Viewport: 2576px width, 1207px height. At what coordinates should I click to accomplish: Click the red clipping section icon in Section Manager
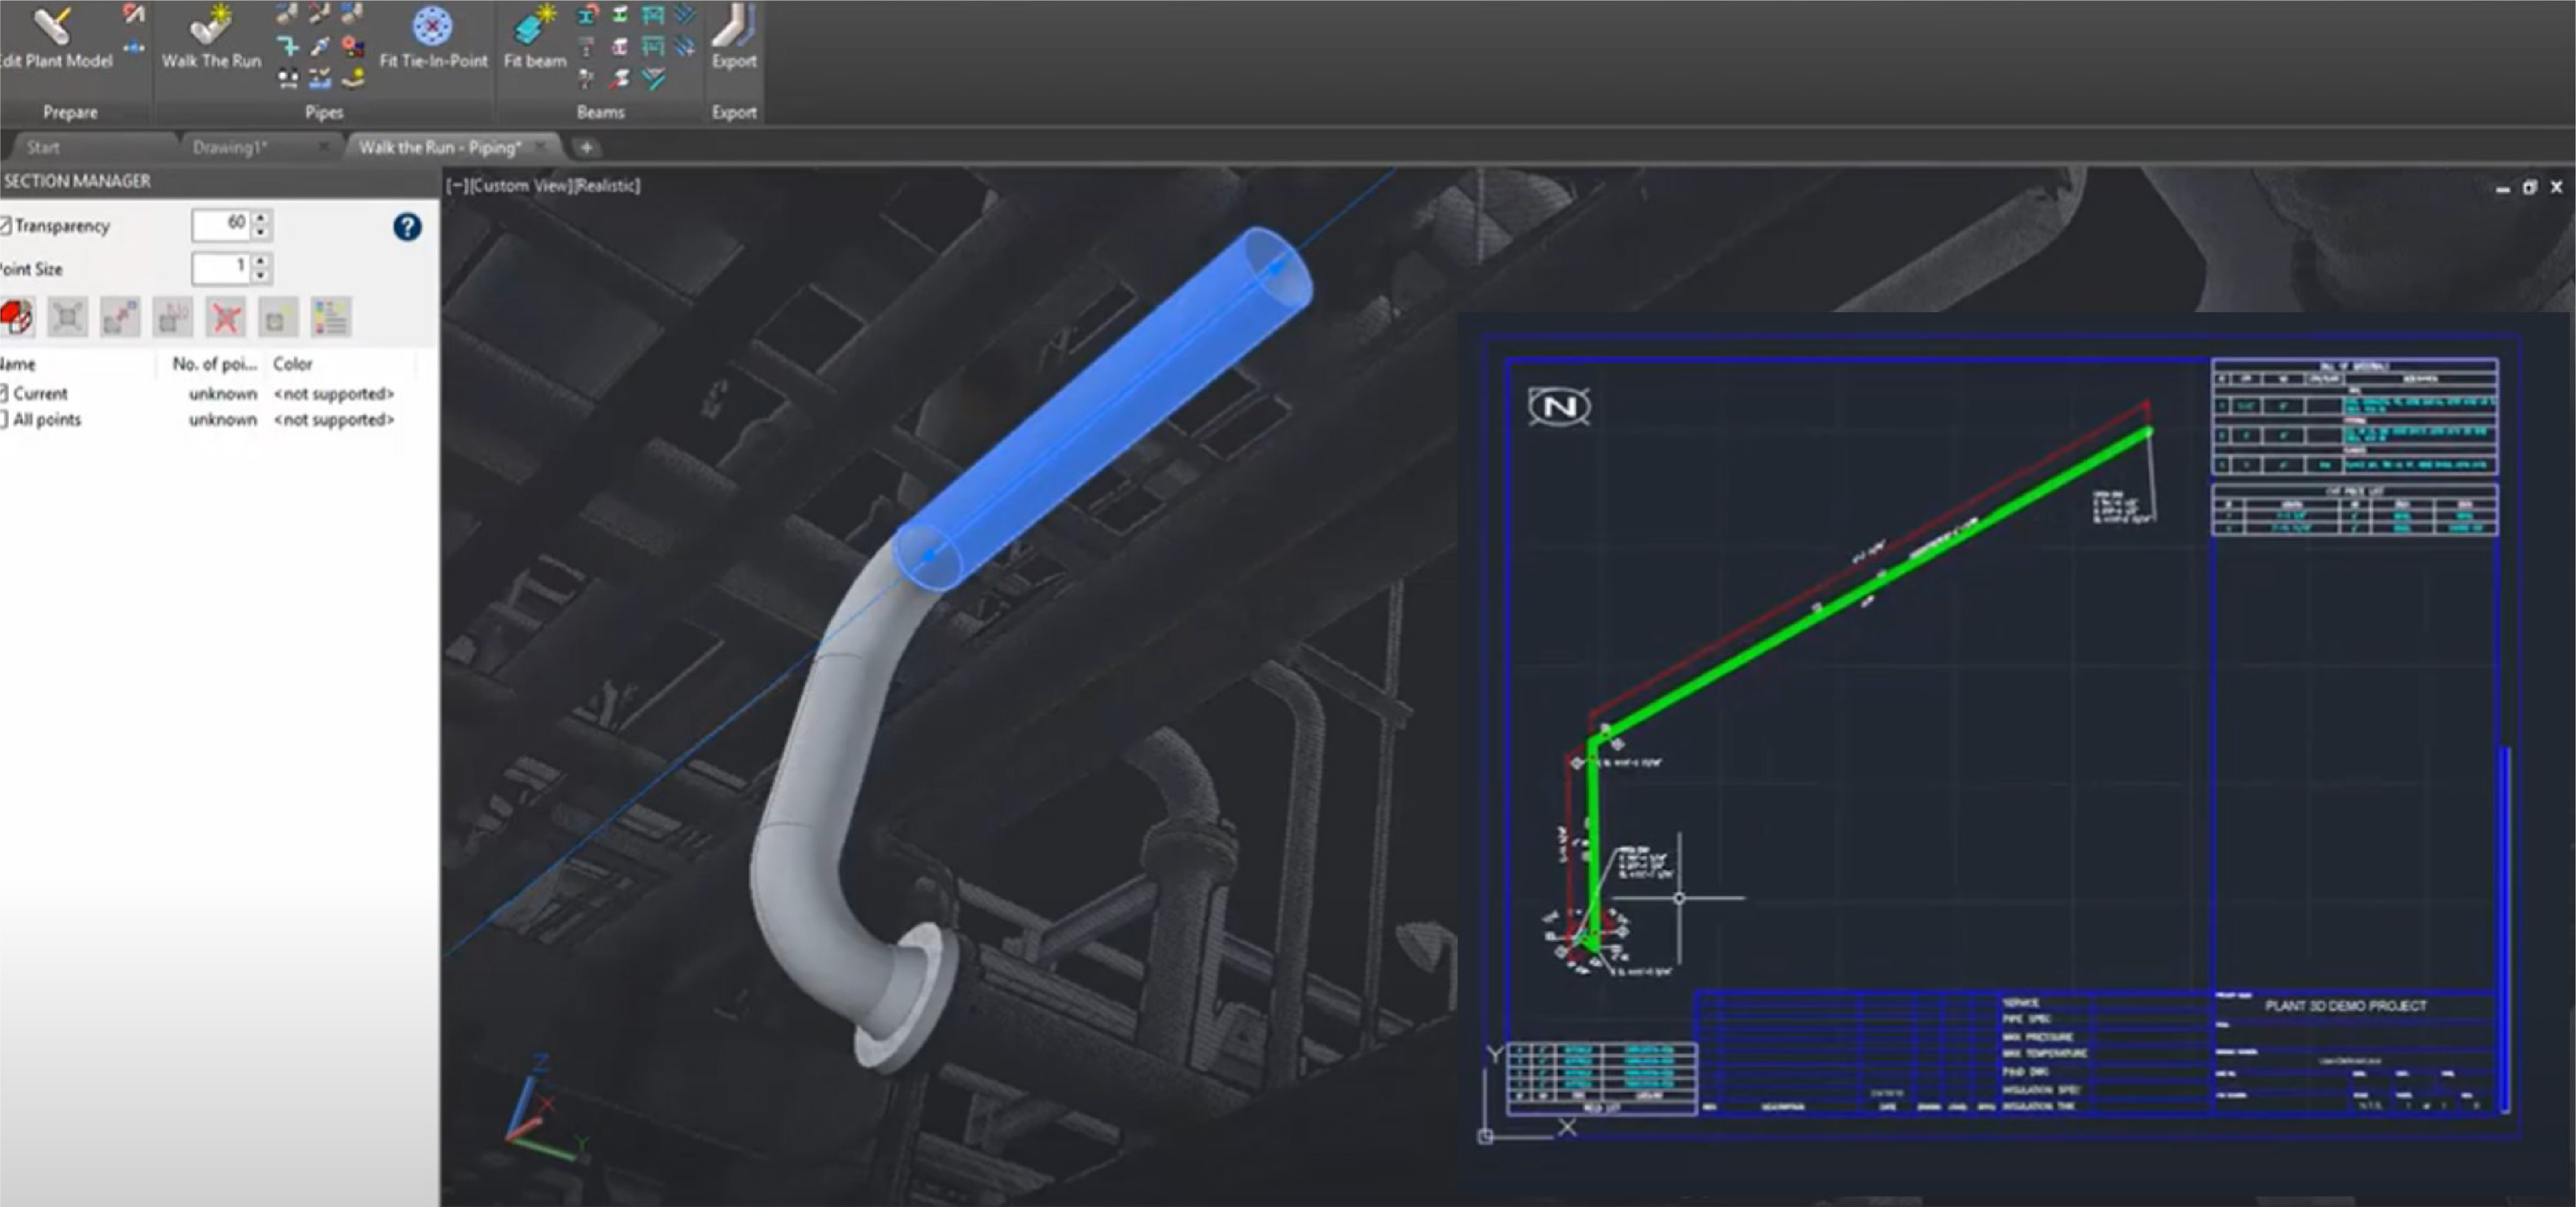[x=16, y=318]
